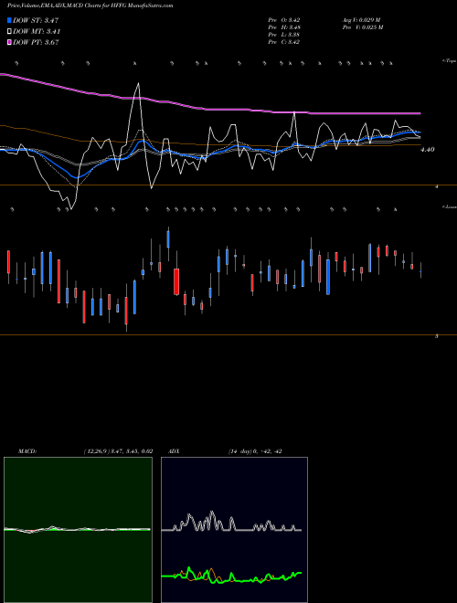
Task: Click the 'Pre H: 3.48' high value
Action: [284, 27]
